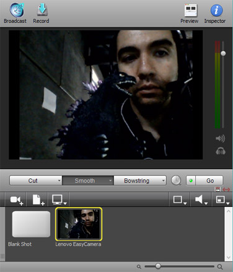The width and height of the screenshot is (233, 272).
Task: Click the audio level meter
Action: pos(218,85)
